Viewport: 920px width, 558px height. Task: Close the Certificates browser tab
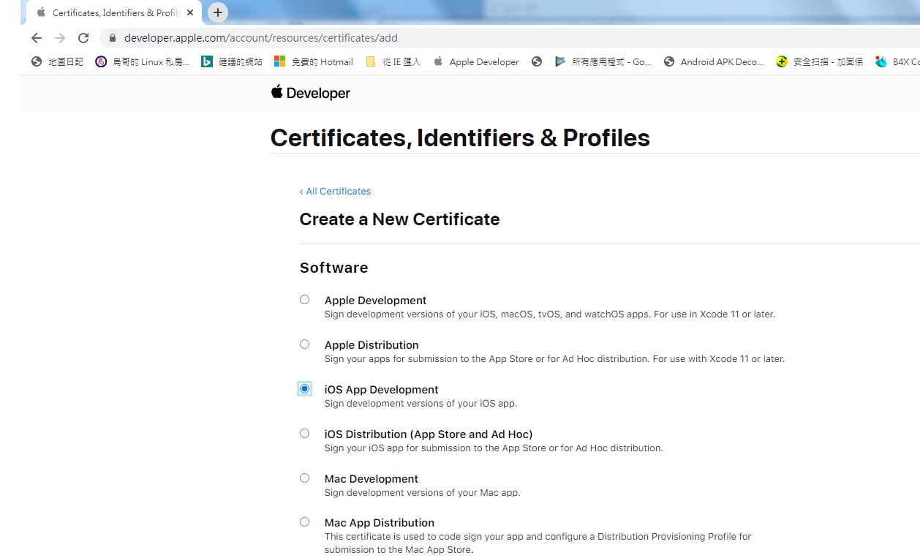click(x=190, y=13)
